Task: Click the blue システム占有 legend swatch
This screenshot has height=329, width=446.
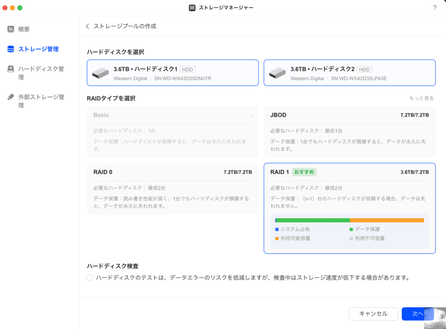Action: click(277, 229)
